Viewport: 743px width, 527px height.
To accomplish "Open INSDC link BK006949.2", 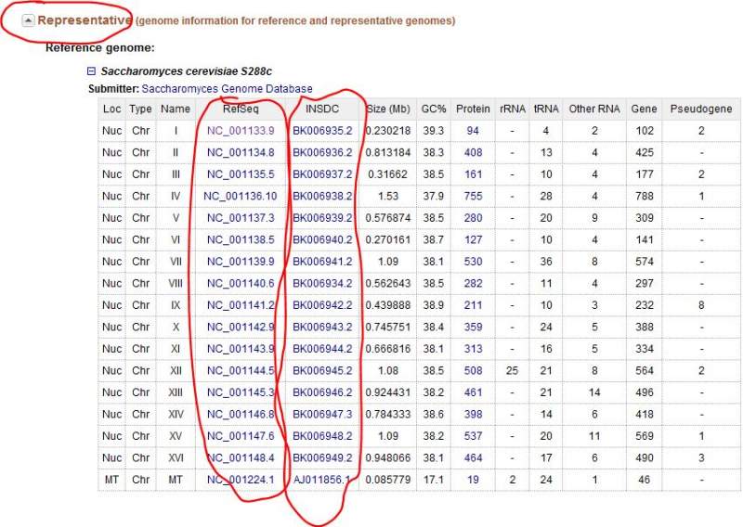I will tap(322, 457).
